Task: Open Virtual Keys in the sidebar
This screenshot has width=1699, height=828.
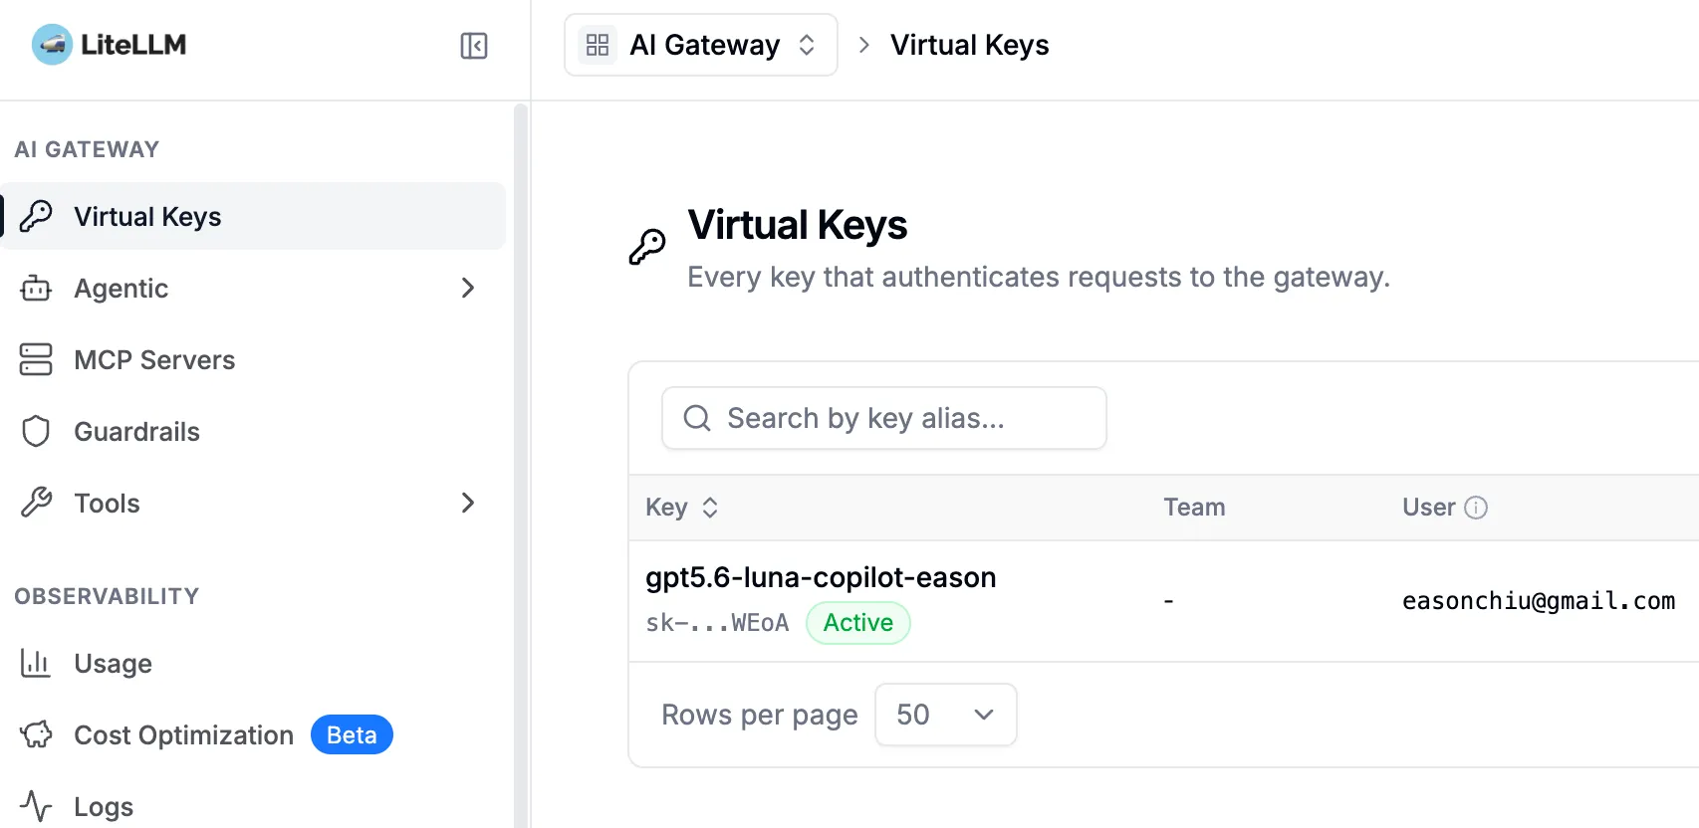Action: (253, 216)
